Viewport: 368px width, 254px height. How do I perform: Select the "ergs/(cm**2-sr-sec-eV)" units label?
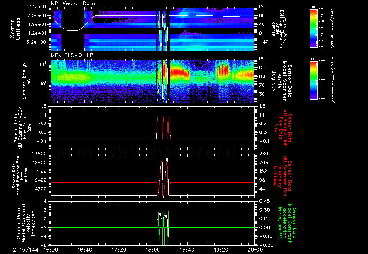(x=333, y=80)
